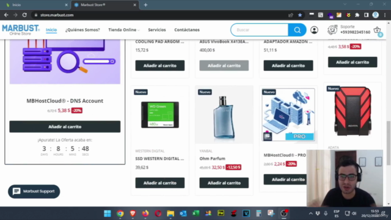This screenshot has height=220, width=391.
Task: Open Windows Start menu
Action: pyautogui.click(x=108, y=213)
